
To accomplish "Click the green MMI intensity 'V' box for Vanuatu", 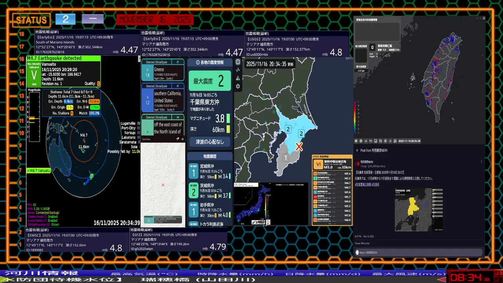I will (x=33, y=74).
